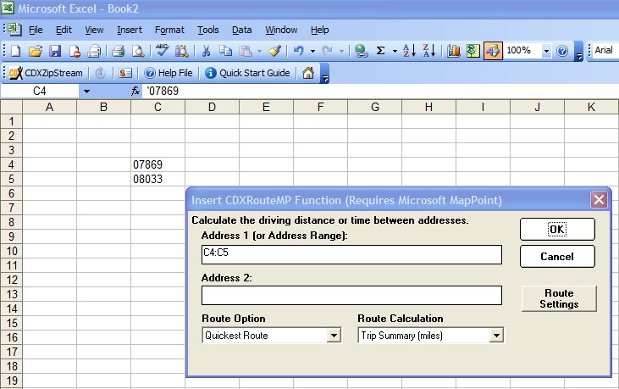The height and width of the screenshot is (389, 619).
Task: Copy the selected cells
Action: (x=225, y=51)
